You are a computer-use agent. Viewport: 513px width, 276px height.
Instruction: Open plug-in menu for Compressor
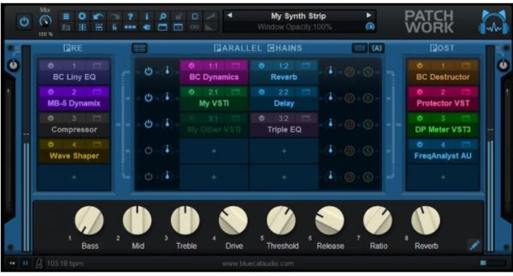tap(74, 129)
